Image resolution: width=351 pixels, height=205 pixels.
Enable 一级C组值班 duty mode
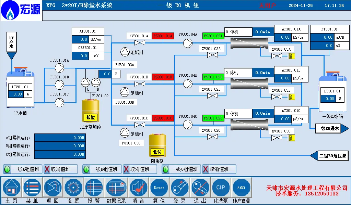pos(182,169)
